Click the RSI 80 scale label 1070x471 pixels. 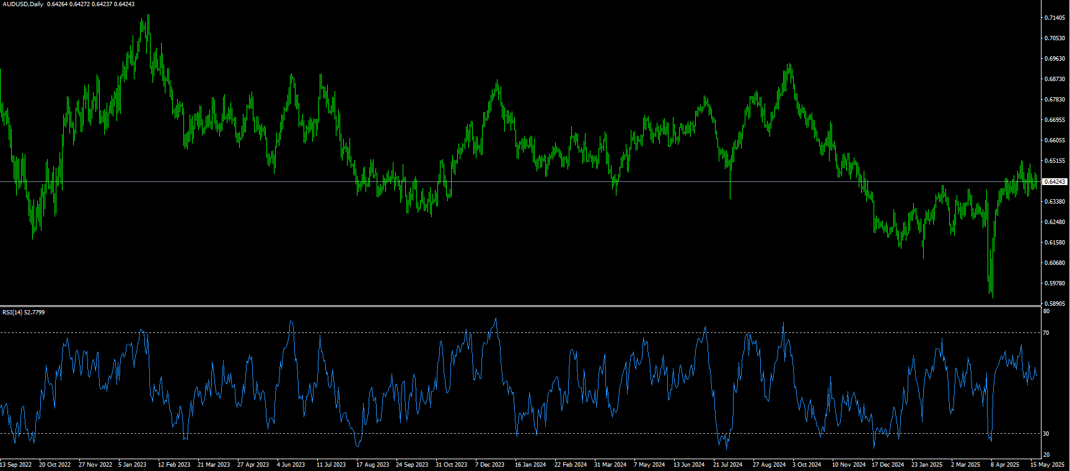[1046, 311]
